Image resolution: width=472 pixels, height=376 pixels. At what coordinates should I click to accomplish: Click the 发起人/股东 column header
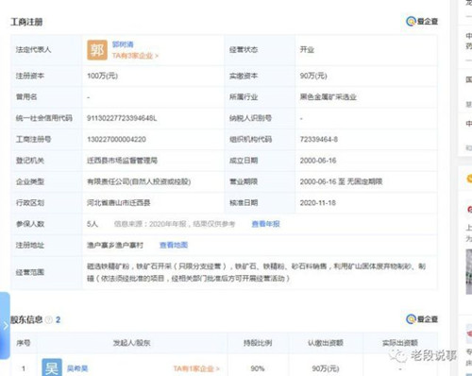tap(132, 343)
